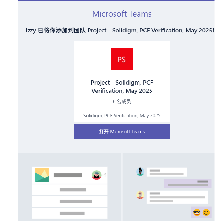Screen dimensions: 217x221
Task: Click woman avatar with hair bun
Action: click(140, 172)
